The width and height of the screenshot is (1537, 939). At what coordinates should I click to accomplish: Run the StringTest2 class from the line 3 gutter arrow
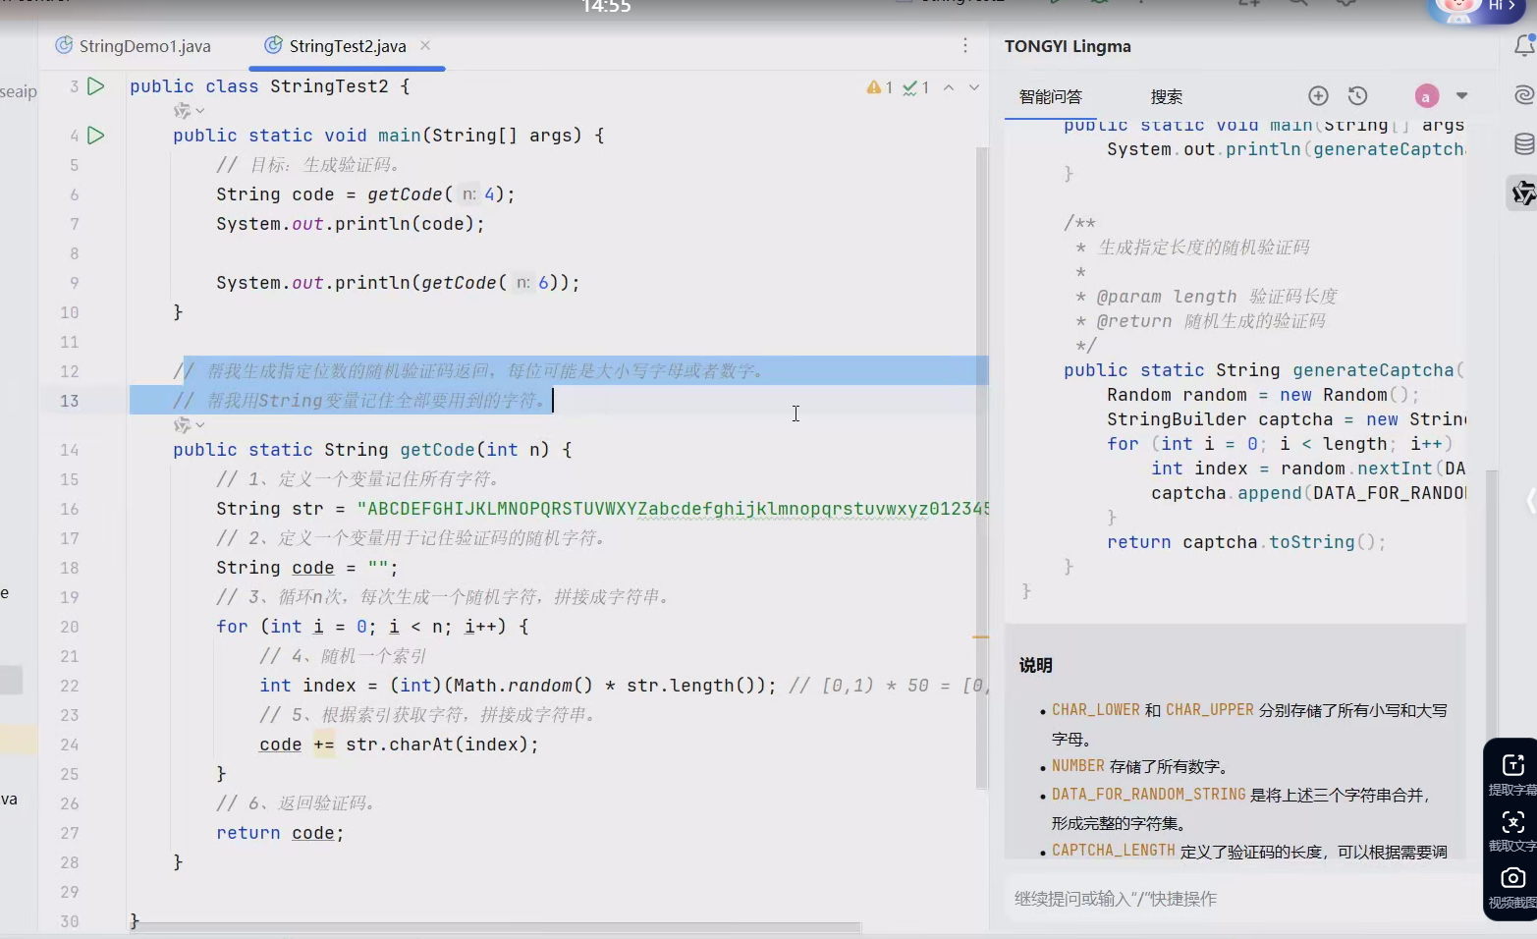[x=95, y=86]
